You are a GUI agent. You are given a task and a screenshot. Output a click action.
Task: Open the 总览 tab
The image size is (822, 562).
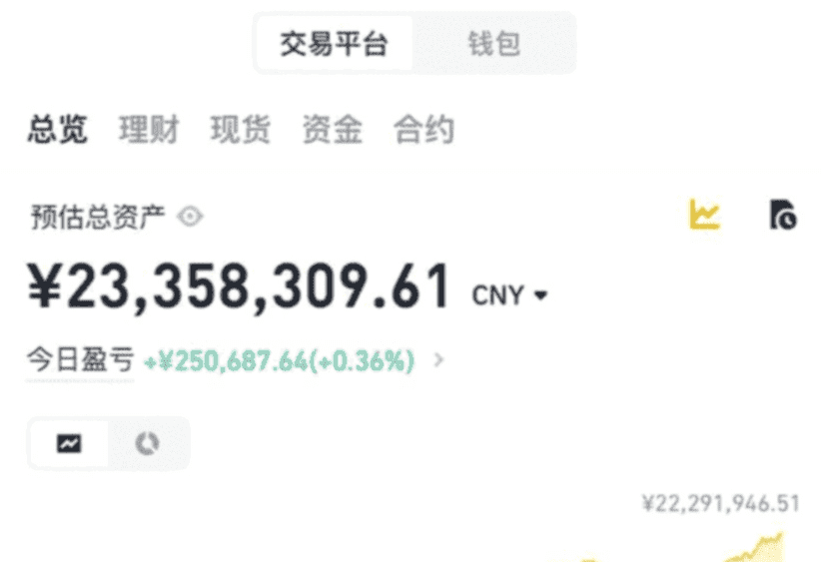point(58,130)
